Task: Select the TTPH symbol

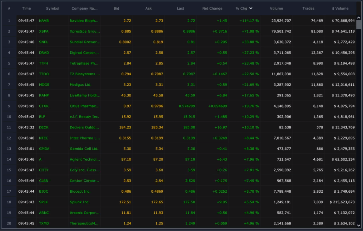Action: pos(44,63)
